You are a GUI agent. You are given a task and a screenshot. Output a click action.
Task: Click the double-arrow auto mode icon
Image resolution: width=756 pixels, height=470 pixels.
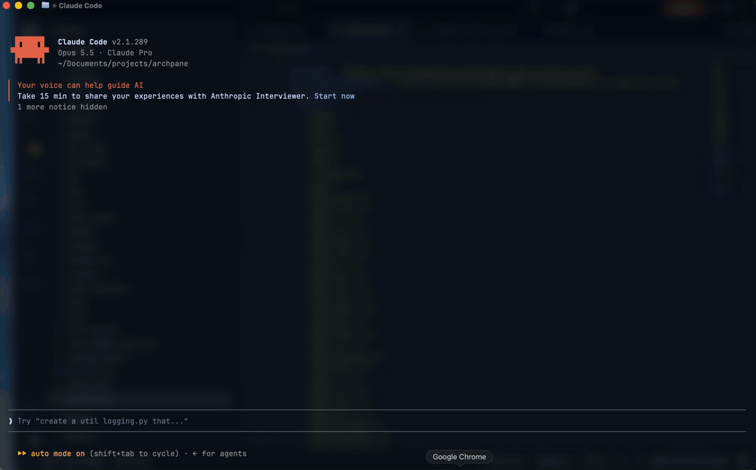pyautogui.click(x=22, y=453)
